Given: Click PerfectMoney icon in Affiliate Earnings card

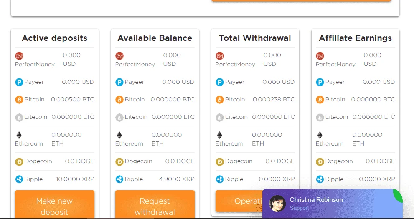Looking at the screenshot, I should click(x=320, y=56).
